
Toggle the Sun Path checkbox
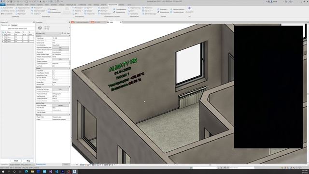53,66
